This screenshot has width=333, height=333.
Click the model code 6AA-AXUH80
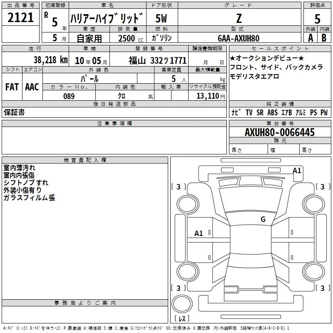tap(239, 38)
